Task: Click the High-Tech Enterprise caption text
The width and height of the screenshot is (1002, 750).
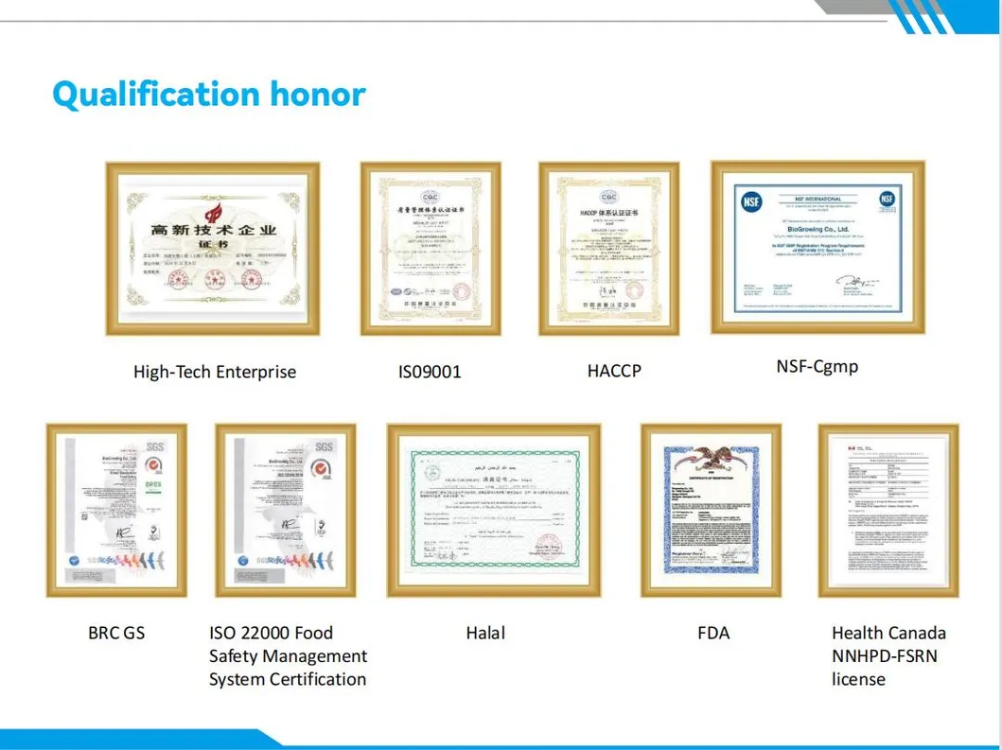Action: 214,372
